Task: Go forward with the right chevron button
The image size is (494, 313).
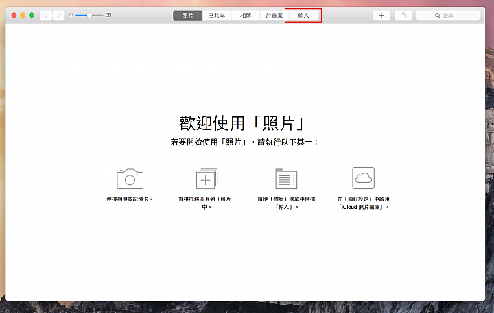Action: tap(58, 16)
